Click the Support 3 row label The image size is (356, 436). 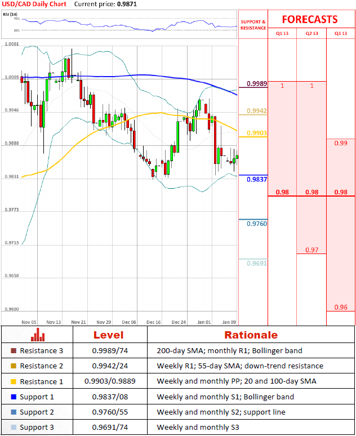[37, 428]
